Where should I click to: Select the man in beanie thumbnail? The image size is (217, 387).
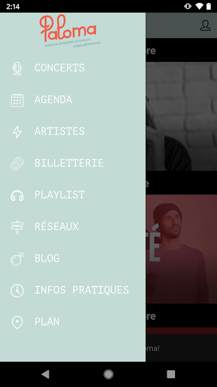(x=181, y=249)
